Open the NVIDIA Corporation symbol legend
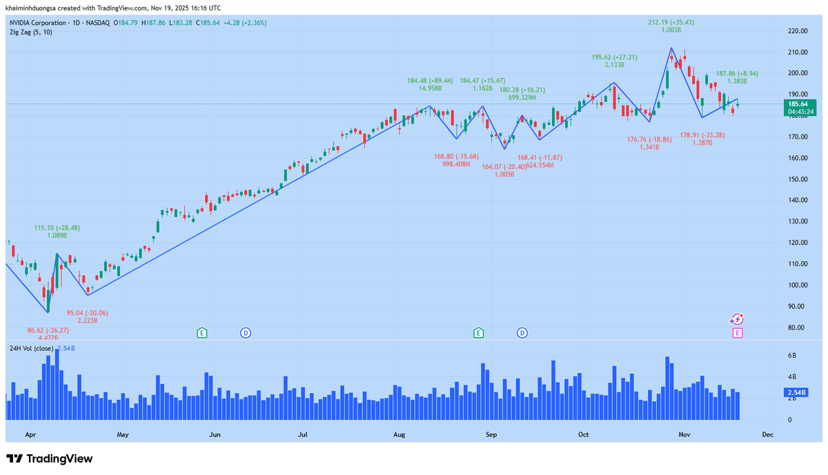The image size is (828, 475). pos(39,23)
